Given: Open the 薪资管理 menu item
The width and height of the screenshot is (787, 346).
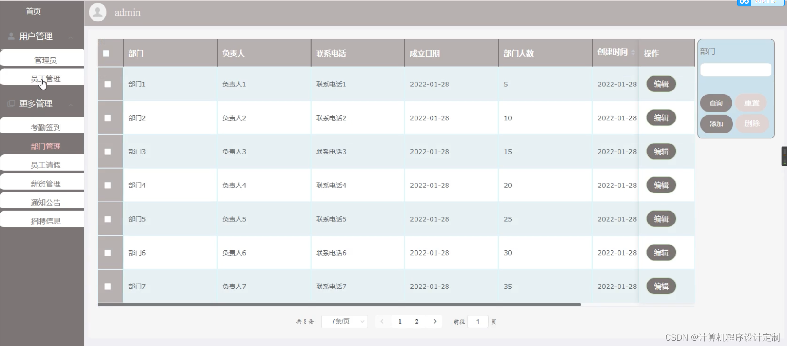Looking at the screenshot, I should 42,182.
